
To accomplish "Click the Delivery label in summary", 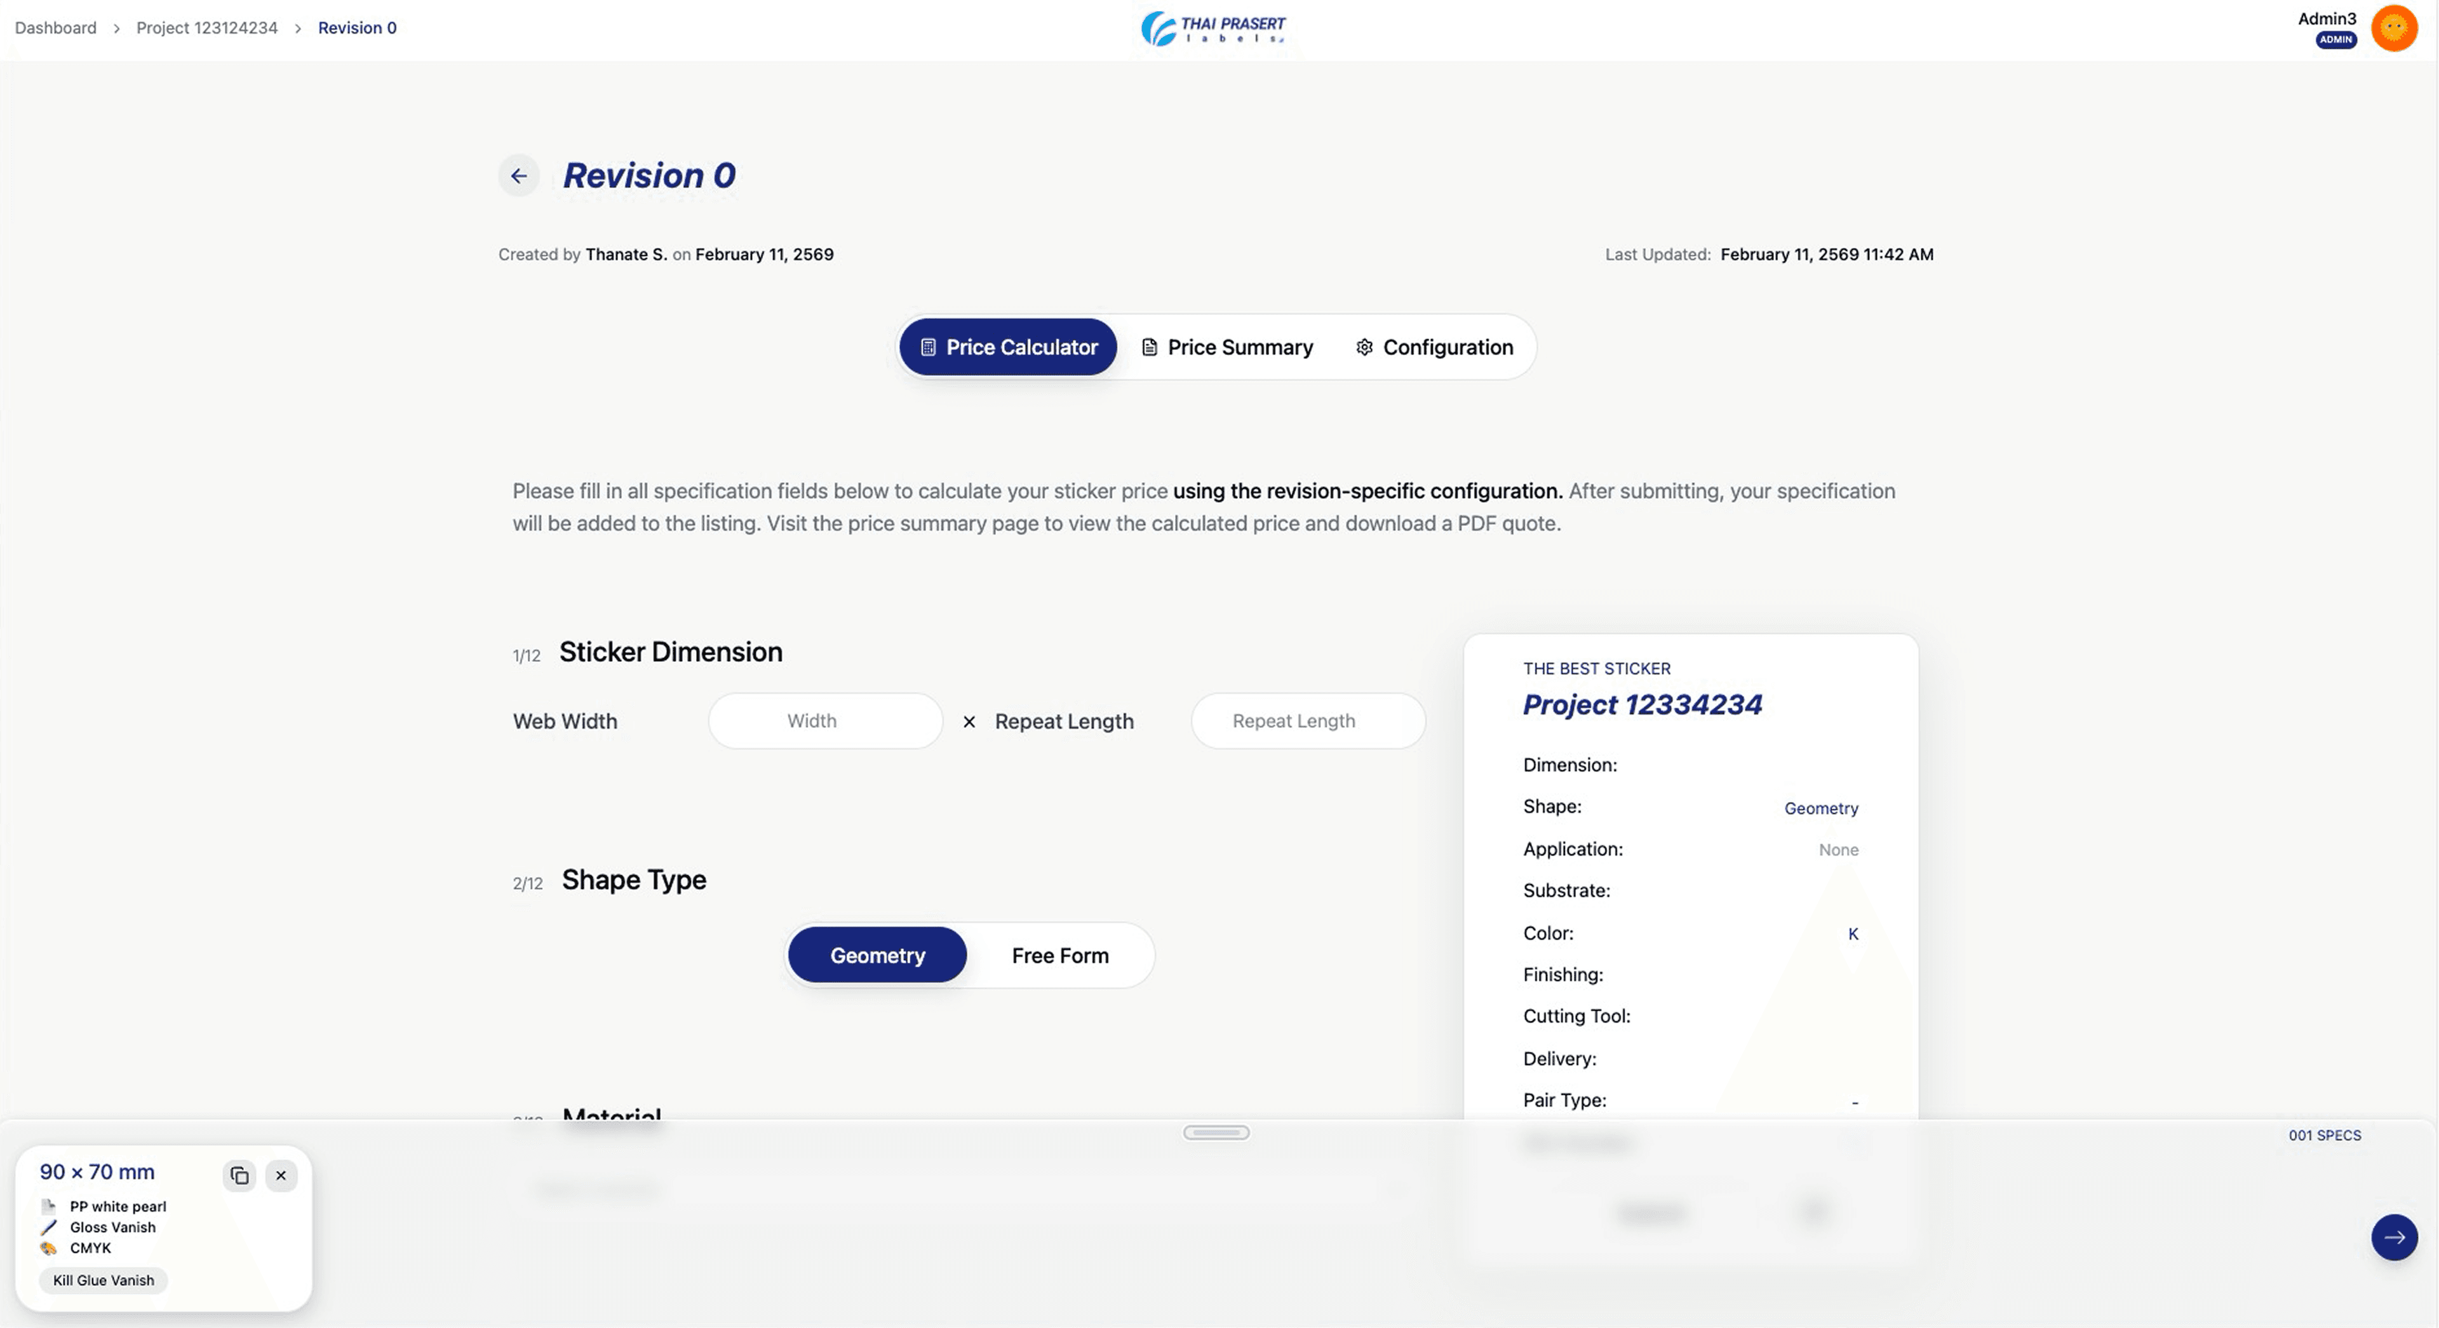I will (1559, 1059).
